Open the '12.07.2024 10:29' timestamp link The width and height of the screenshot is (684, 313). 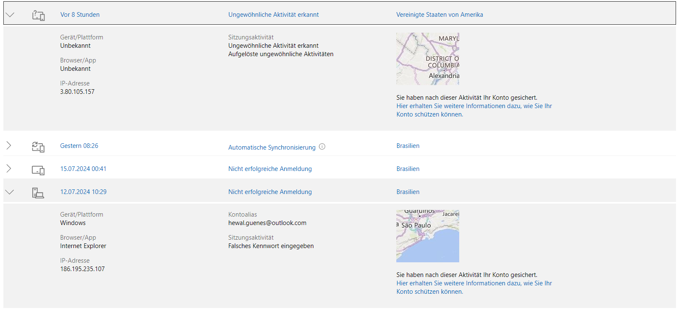[83, 192]
